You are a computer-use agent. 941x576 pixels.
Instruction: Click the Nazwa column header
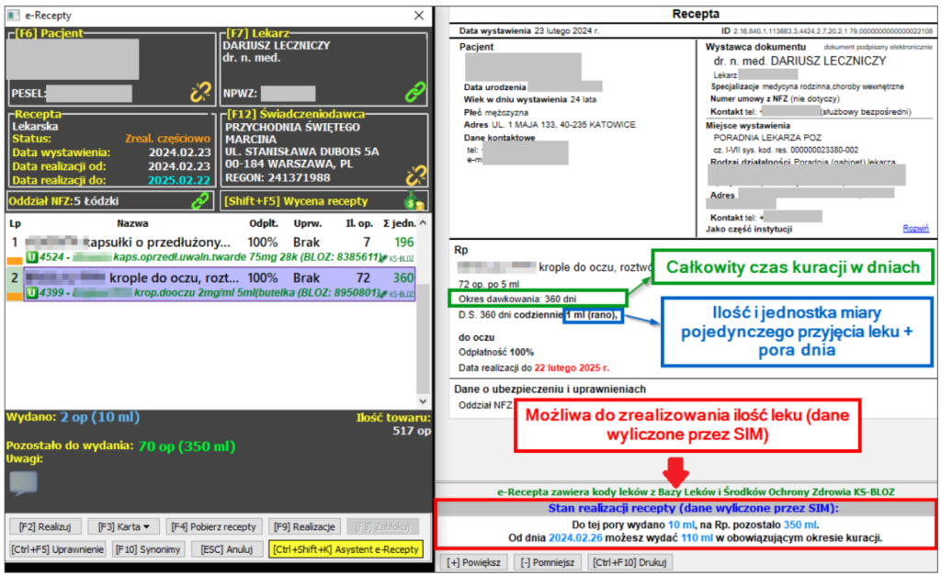[x=132, y=223]
